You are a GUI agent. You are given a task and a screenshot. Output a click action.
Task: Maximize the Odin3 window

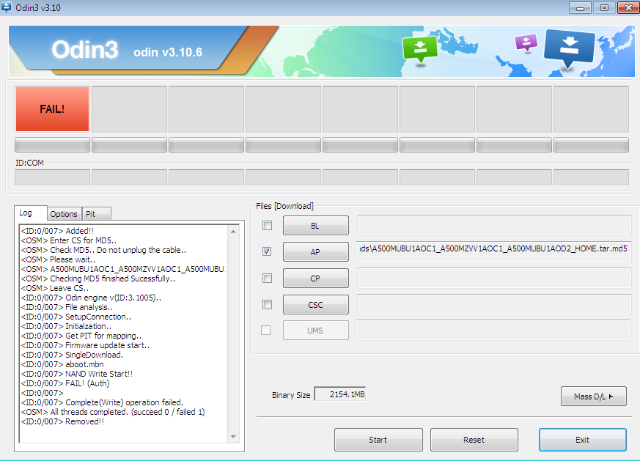coord(604,8)
